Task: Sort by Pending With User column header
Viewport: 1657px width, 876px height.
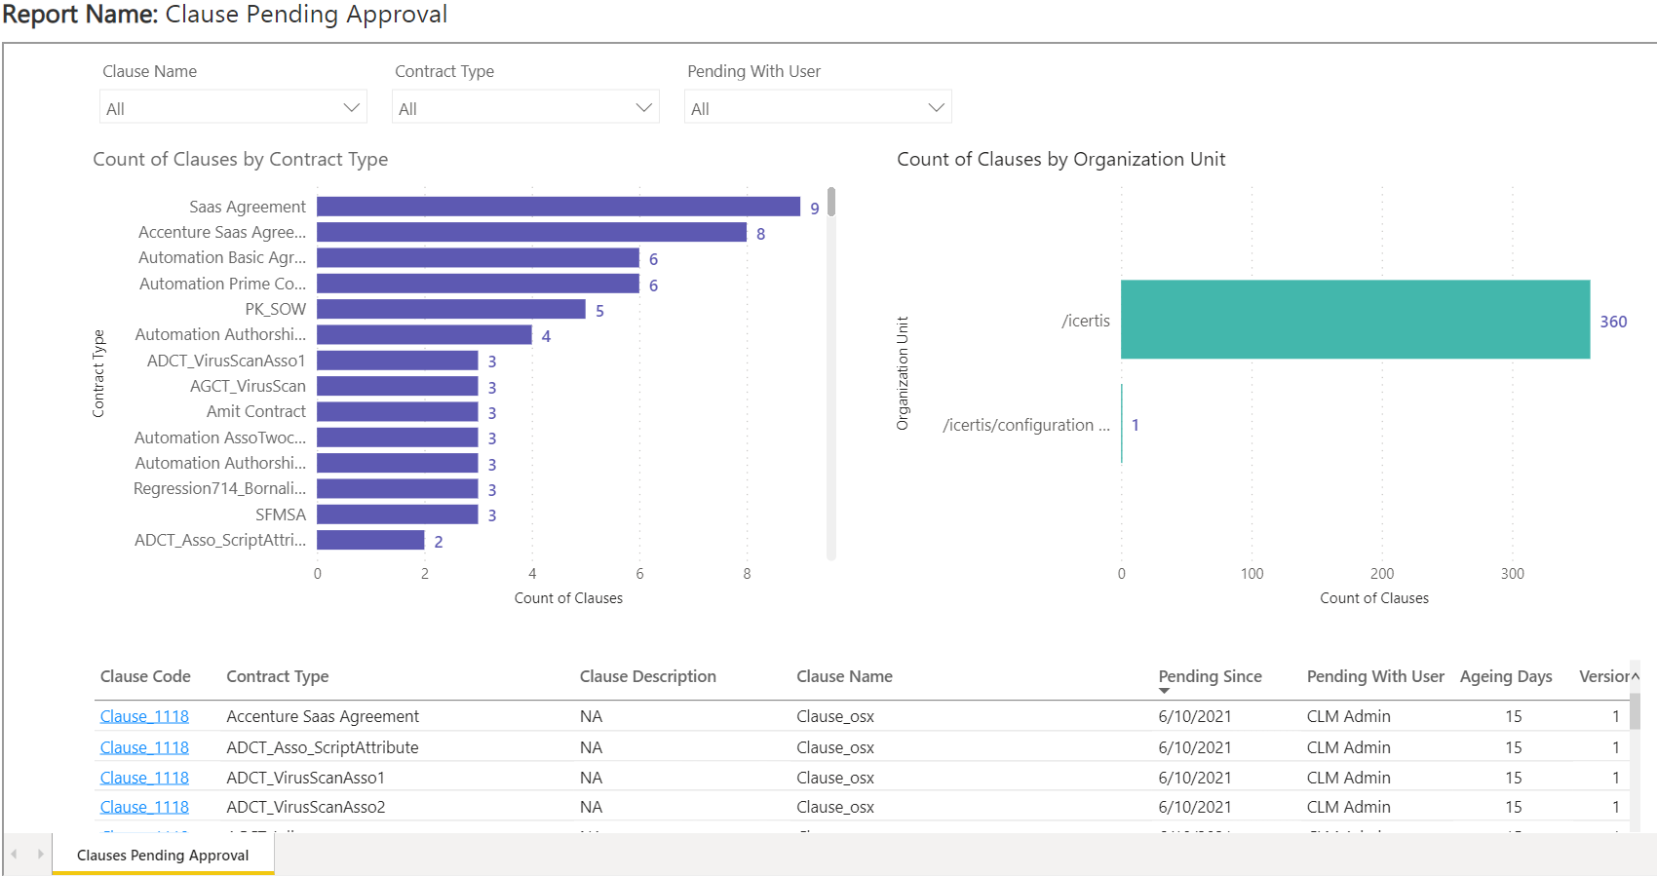Action: click(x=1374, y=676)
